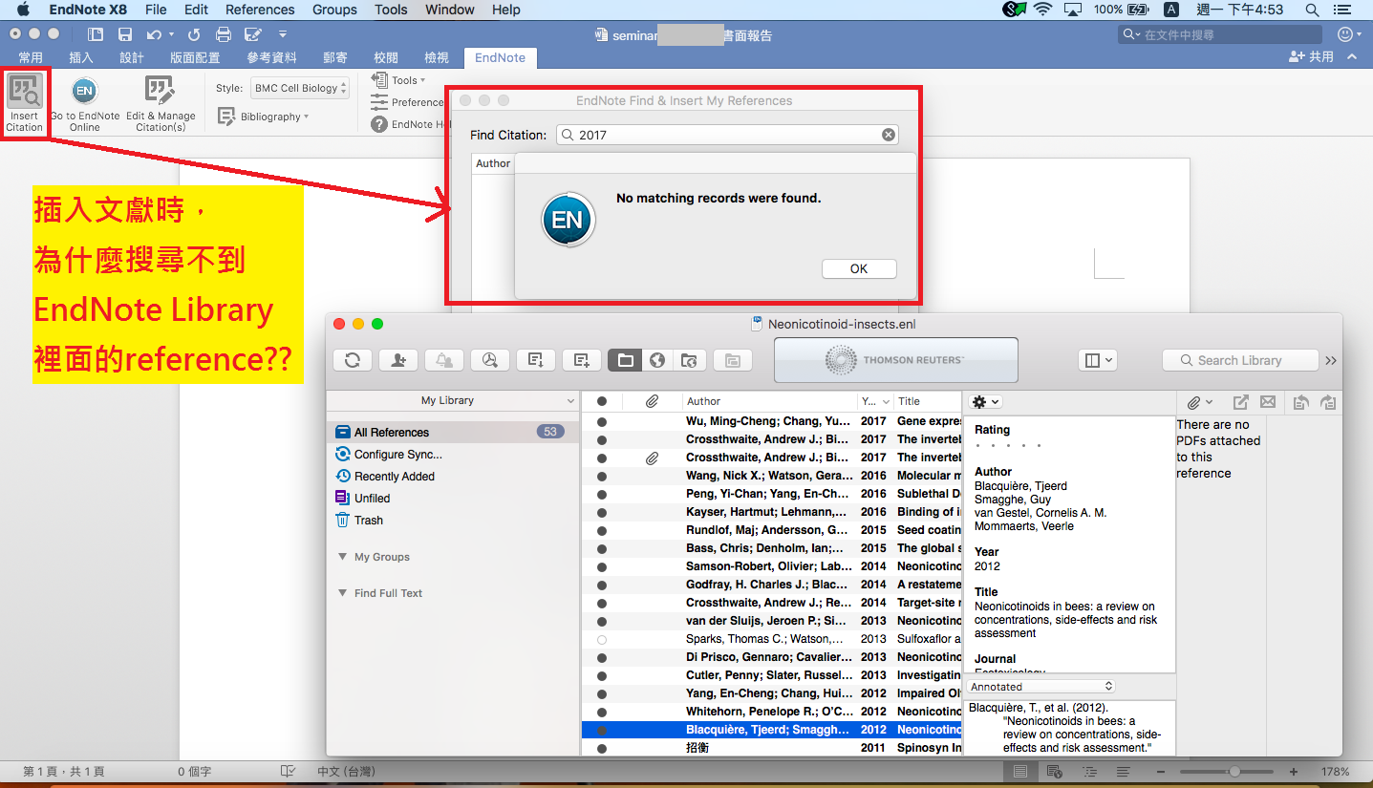
Task: Click Sync Library icon in EndNote window
Action: pos(353,360)
